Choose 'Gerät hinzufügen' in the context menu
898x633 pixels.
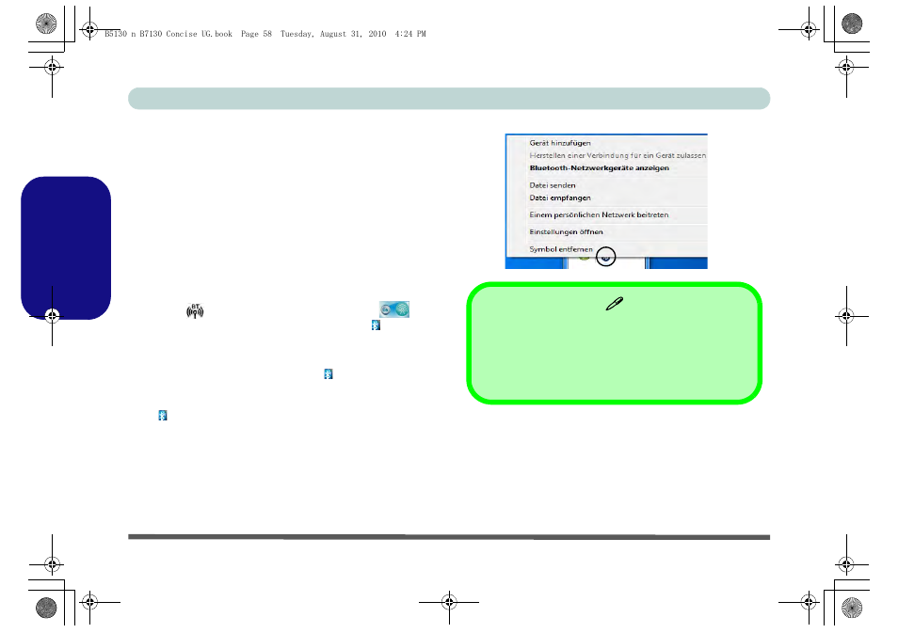[x=559, y=143]
